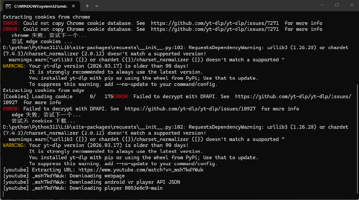The height and width of the screenshot is (200, 359).
Task: Click the '[Cookies] Loading cookie' text
Action: tap(38, 97)
